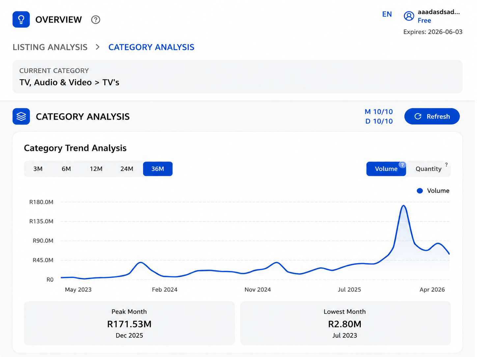The image size is (477, 357).
Task: Click the R135.0M axis label
Action: tap(41, 222)
